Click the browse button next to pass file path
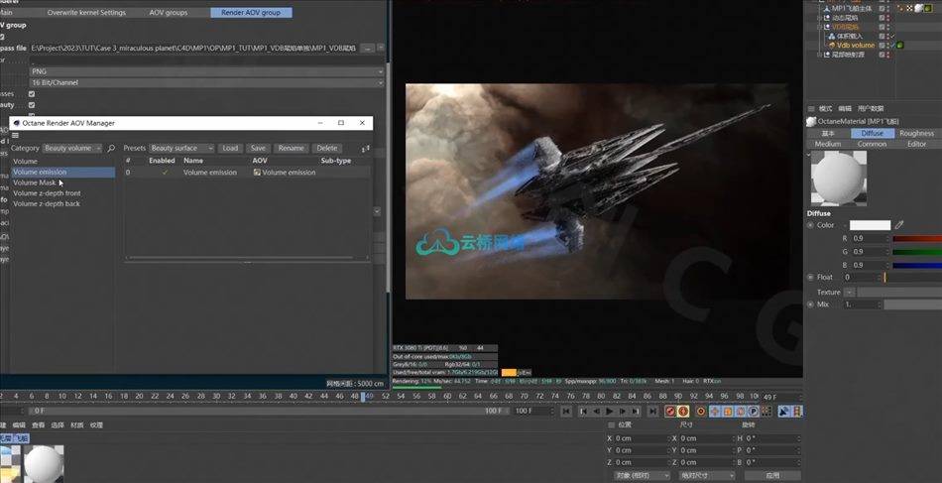The image size is (942, 483). point(368,48)
